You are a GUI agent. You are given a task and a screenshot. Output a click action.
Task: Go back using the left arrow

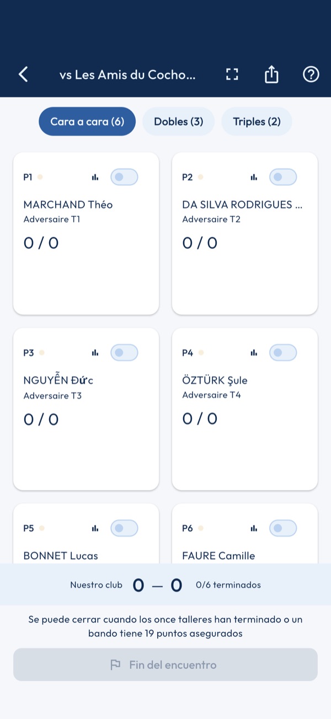(23, 74)
